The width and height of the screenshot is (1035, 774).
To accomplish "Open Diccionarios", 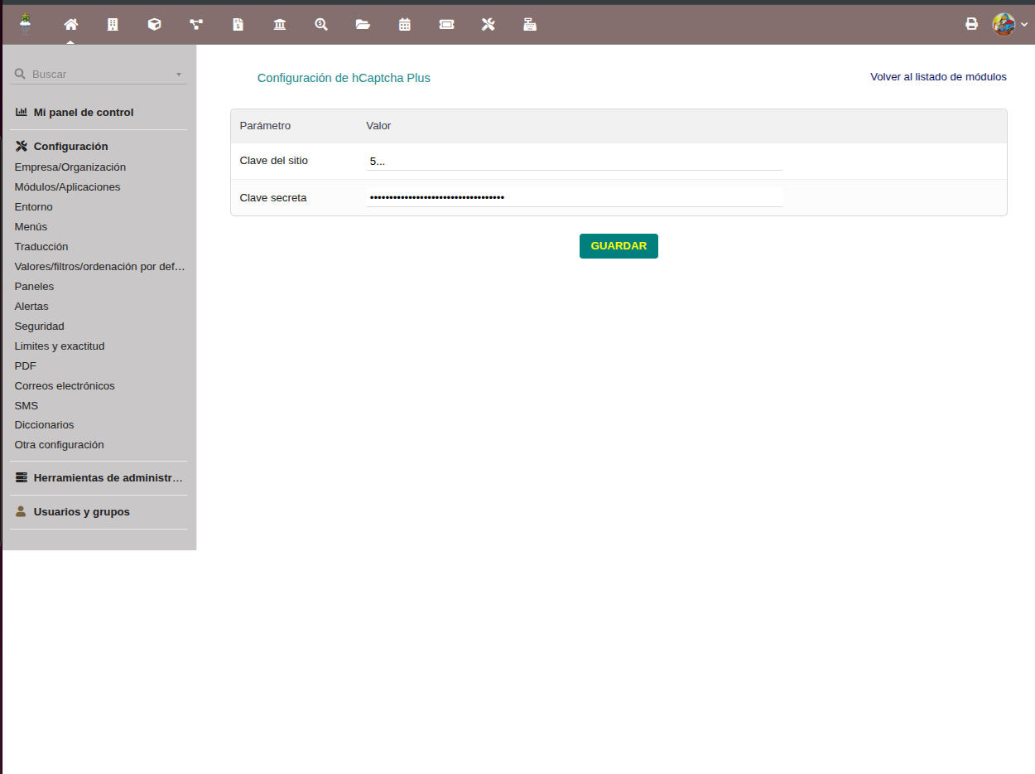I will point(44,424).
